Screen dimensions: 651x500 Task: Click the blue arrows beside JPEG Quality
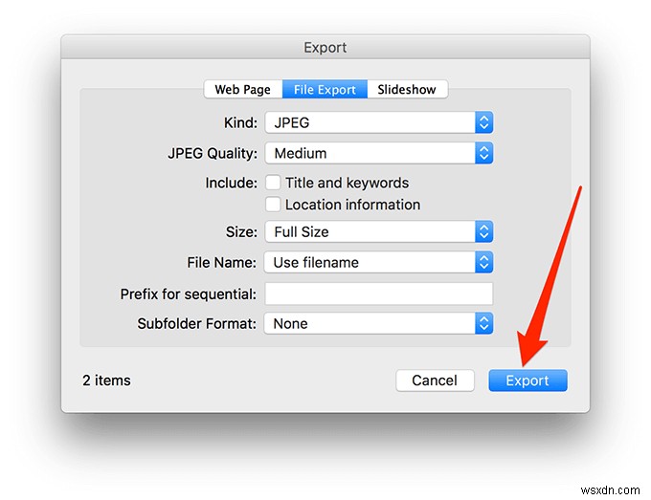[483, 153]
